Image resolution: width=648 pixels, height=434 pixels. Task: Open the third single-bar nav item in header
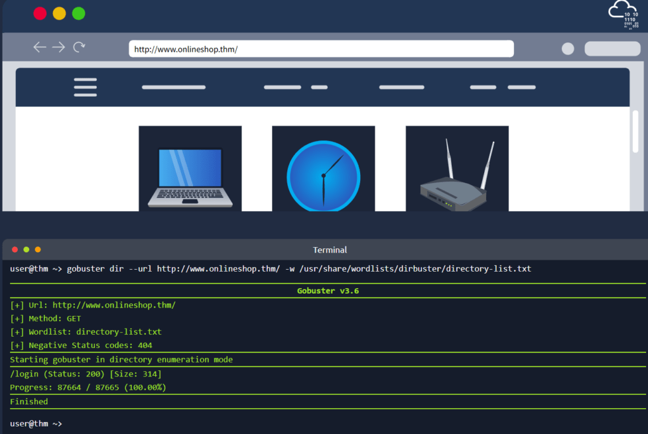(x=401, y=87)
